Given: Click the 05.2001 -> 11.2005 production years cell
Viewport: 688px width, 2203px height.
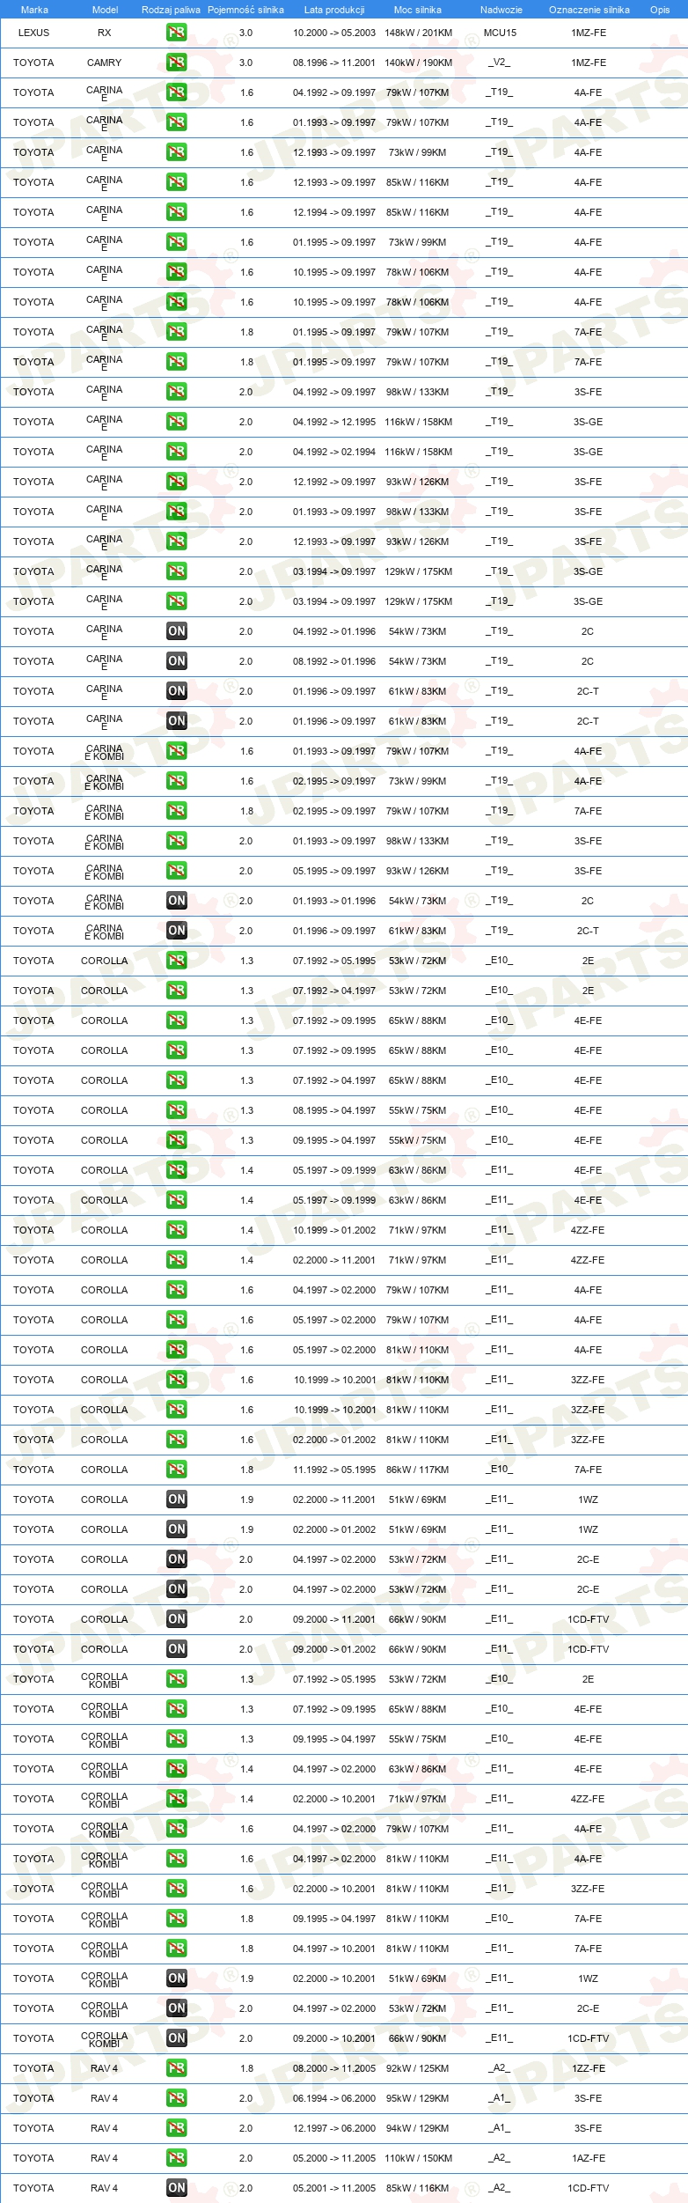Looking at the screenshot, I should point(334,2188).
